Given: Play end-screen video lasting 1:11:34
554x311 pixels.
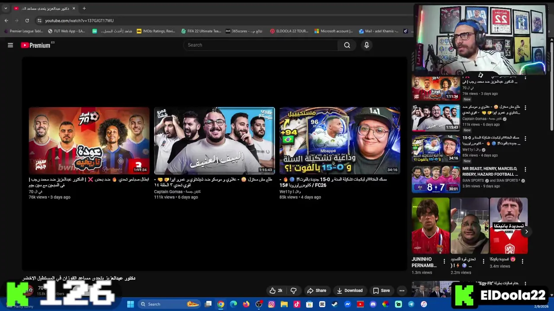Looking at the screenshot, I should click(x=89, y=140).
